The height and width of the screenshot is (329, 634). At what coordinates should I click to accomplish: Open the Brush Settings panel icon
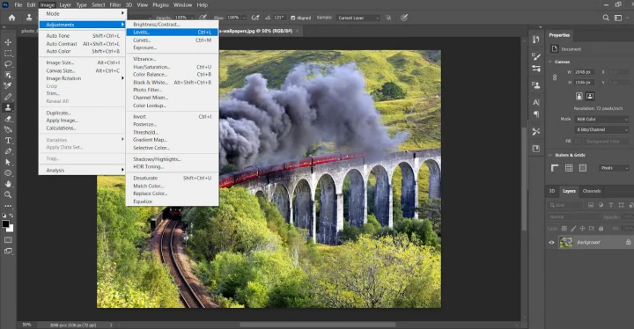pyautogui.click(x=536, y=57)
